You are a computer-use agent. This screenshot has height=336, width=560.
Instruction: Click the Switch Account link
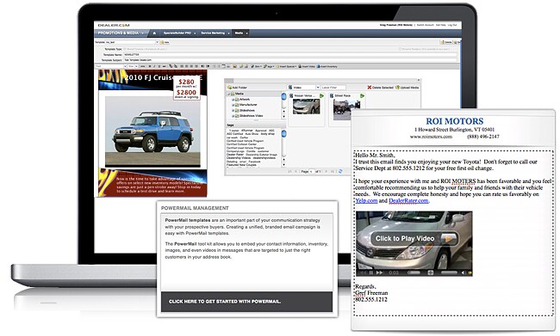(425, 25)
